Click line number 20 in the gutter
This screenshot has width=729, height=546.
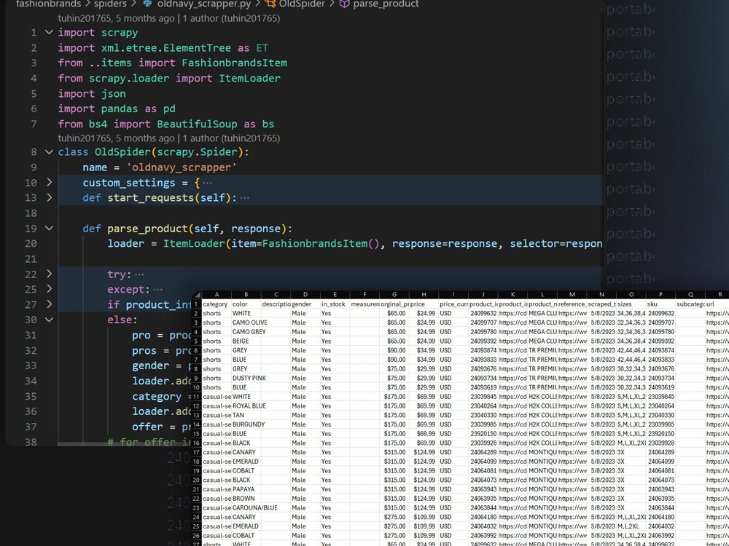click(31, 243)
